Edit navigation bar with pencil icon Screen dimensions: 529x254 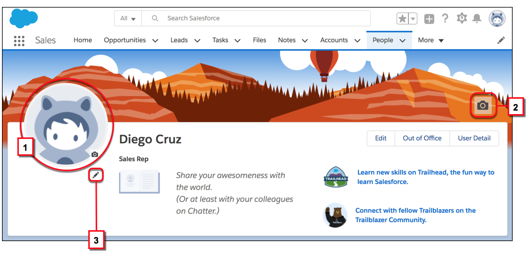(501, 40)
